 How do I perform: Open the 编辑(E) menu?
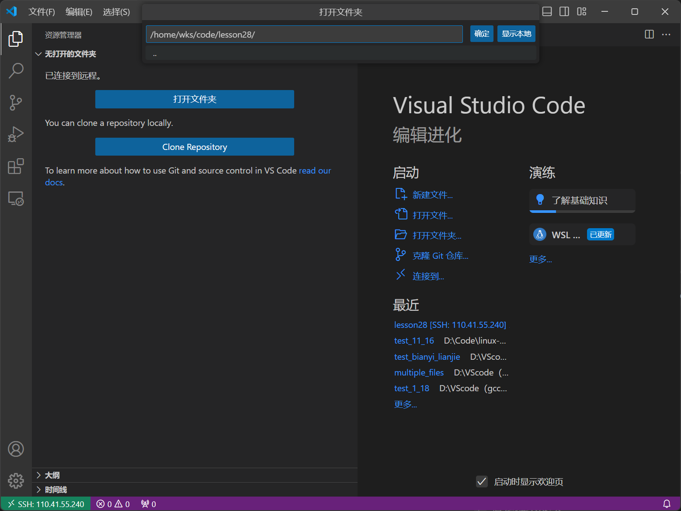(x=79, y=12)
